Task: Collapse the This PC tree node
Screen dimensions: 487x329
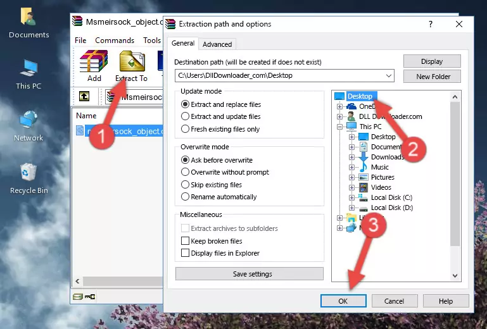Action: 339,127
